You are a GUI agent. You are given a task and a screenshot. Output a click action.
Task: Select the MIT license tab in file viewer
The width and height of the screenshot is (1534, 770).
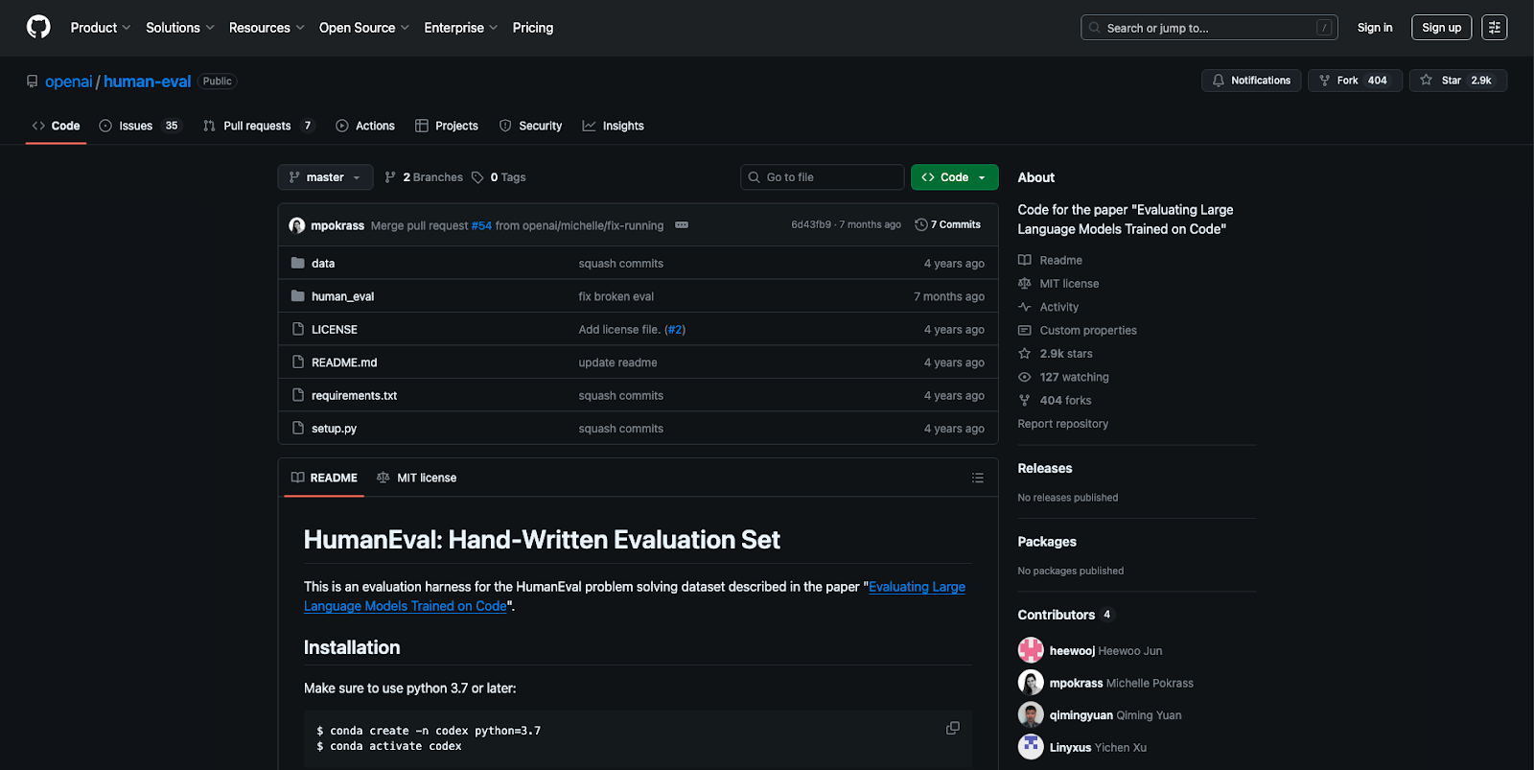(x=417, y=478)
